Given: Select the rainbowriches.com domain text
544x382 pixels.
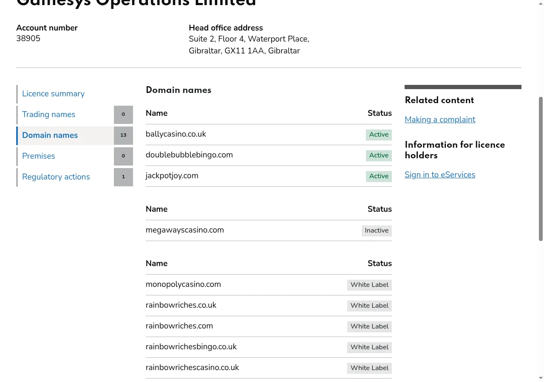Looking at the screenshot, I should [179, 326].
